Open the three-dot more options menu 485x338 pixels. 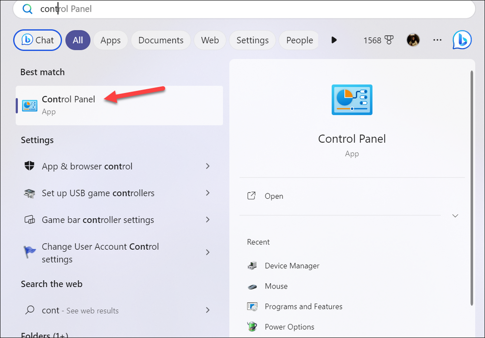tap(437, 40)
